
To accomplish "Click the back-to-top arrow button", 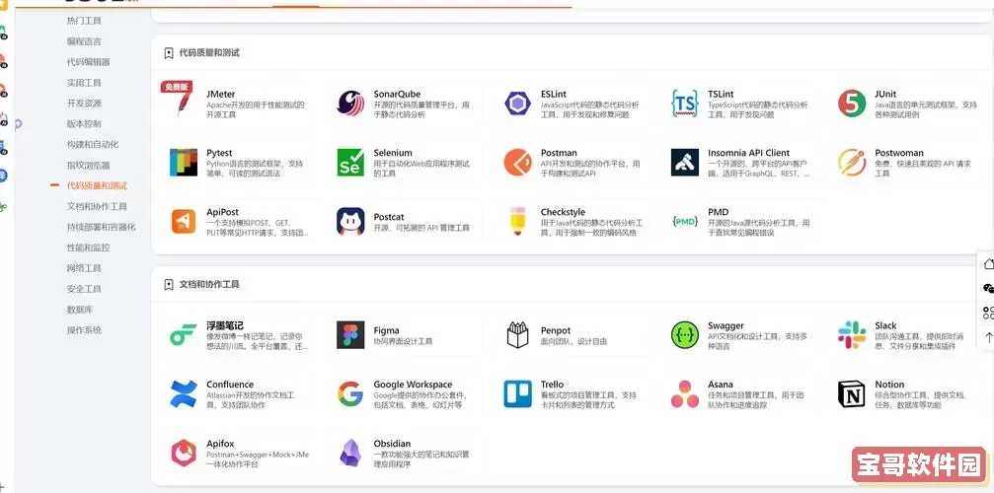I will [x=988, y=338].
